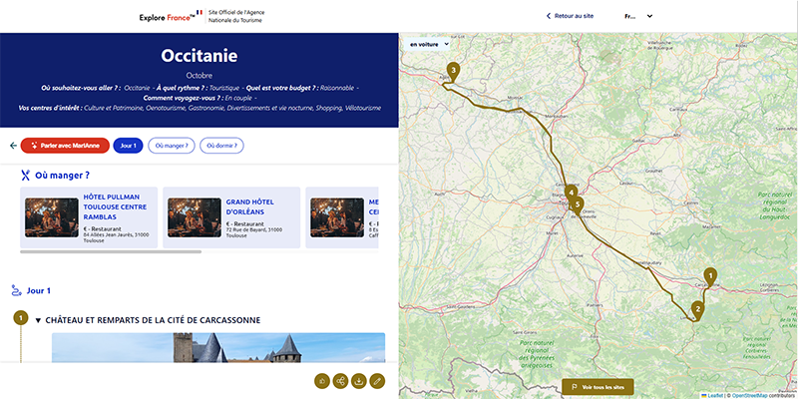This screenshot has width=798, height=399.
Task: Click the Hôtel Pullman restaurant thumbnail
Action: (52, 217)
